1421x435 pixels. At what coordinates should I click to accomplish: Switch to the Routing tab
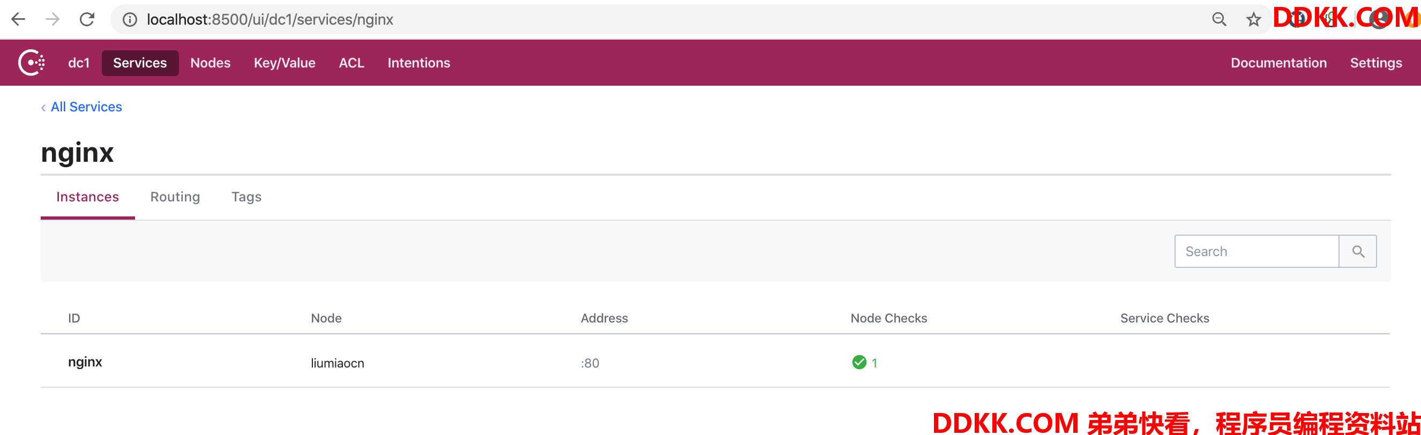(175, 197)
